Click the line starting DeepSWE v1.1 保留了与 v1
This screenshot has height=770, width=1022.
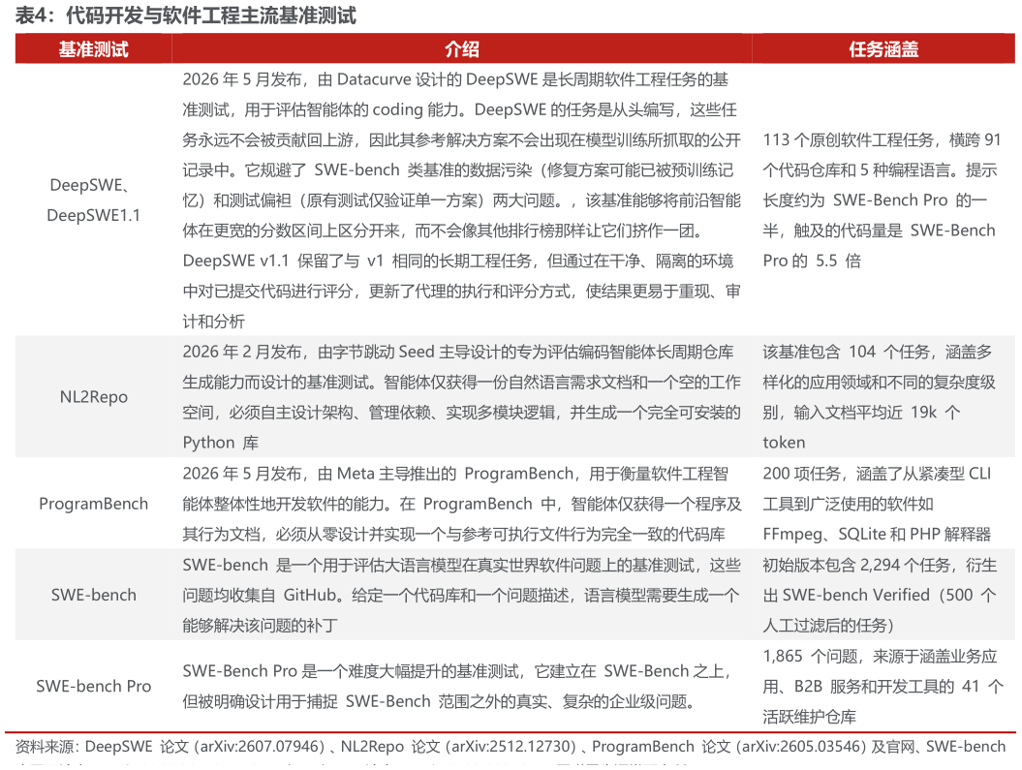point(458,262)
